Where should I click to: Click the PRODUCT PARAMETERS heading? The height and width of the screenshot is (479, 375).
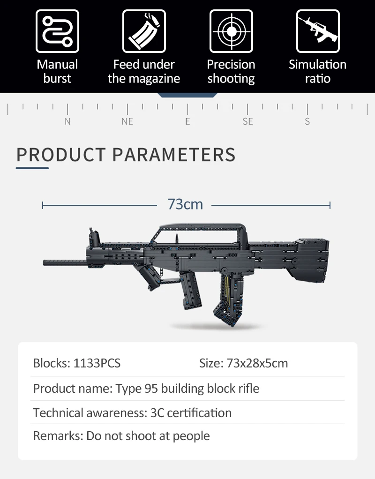pos(126,155)
